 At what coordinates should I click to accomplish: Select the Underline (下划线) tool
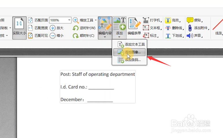pos(174,35)
